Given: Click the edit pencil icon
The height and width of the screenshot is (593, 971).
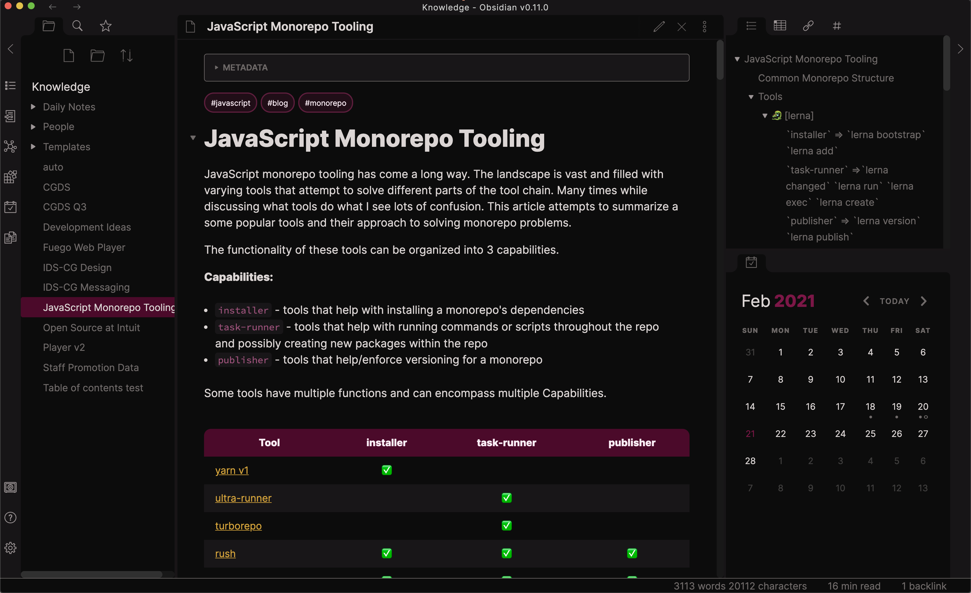Looking at the screenshot, I should click(x=659, y=27).
